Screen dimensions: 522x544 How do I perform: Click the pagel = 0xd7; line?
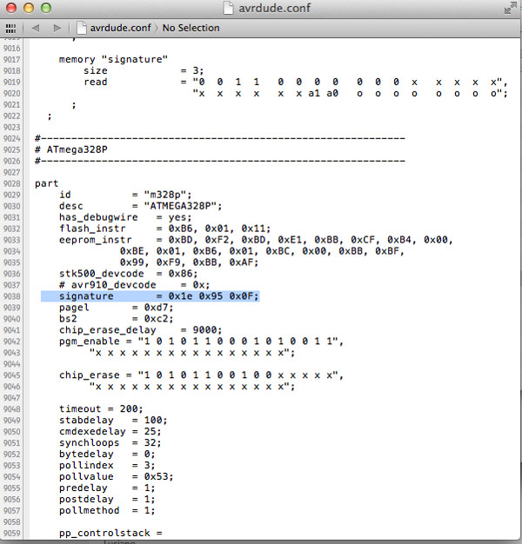point(116,308)
